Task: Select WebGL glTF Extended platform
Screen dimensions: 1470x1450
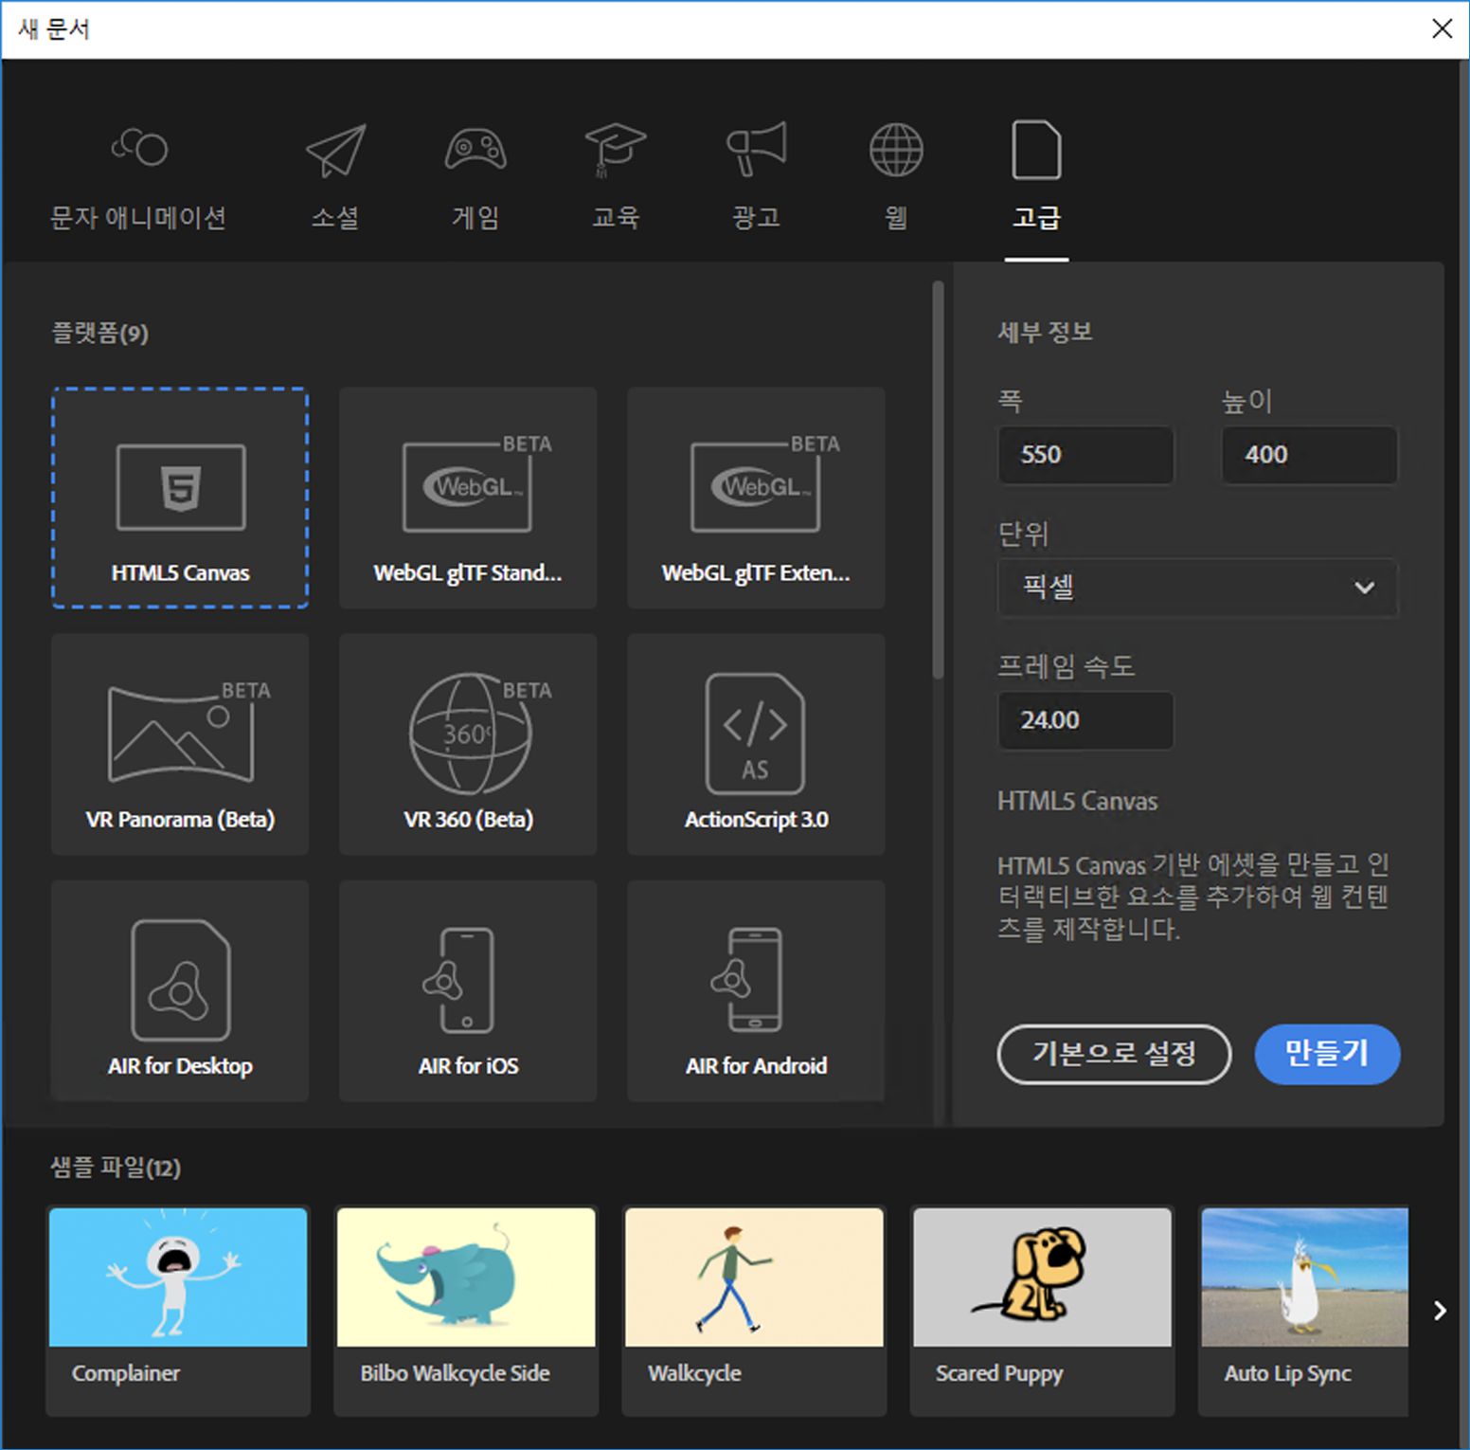Action: click(x=755, y=497)
